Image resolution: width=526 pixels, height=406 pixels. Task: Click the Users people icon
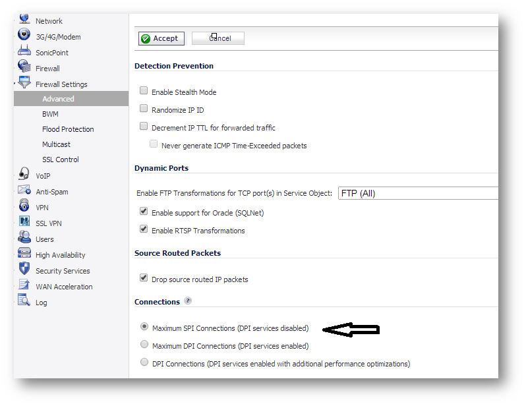(24, 237)
